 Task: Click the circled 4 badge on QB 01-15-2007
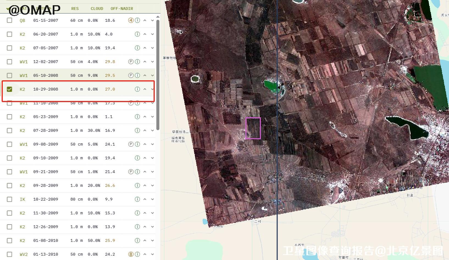[x=131, y=20]
